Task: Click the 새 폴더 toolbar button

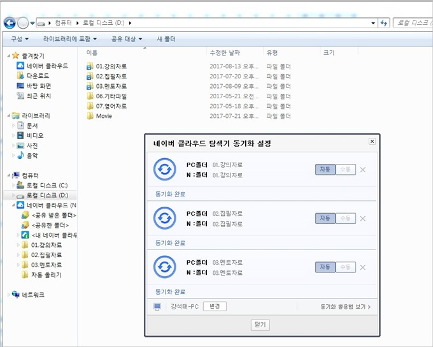Action: (166, 39)
